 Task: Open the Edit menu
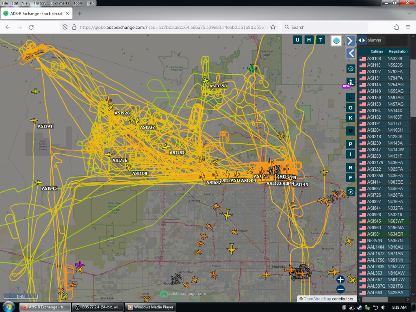coord(15,3)
